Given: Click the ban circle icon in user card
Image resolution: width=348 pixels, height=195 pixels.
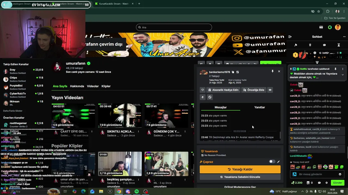Looking at the screenshot, I should pyautogui.click(x=210, y=97).
